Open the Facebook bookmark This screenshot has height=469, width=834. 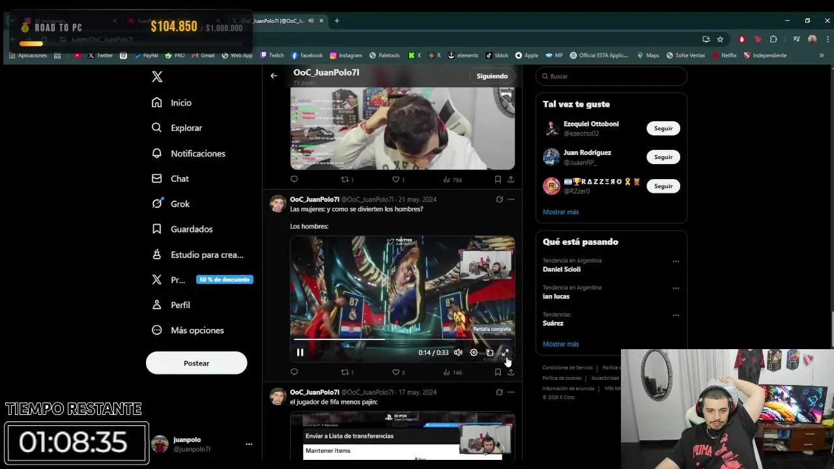coord(307,55)
